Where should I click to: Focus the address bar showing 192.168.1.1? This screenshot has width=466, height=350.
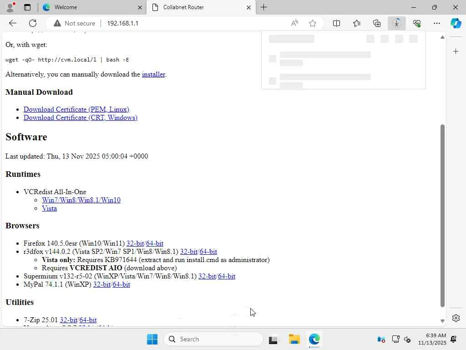pos(122,23)
